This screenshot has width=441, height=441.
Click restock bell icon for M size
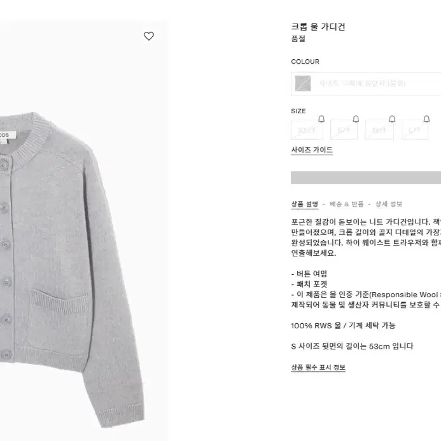(x=392, y=119)
